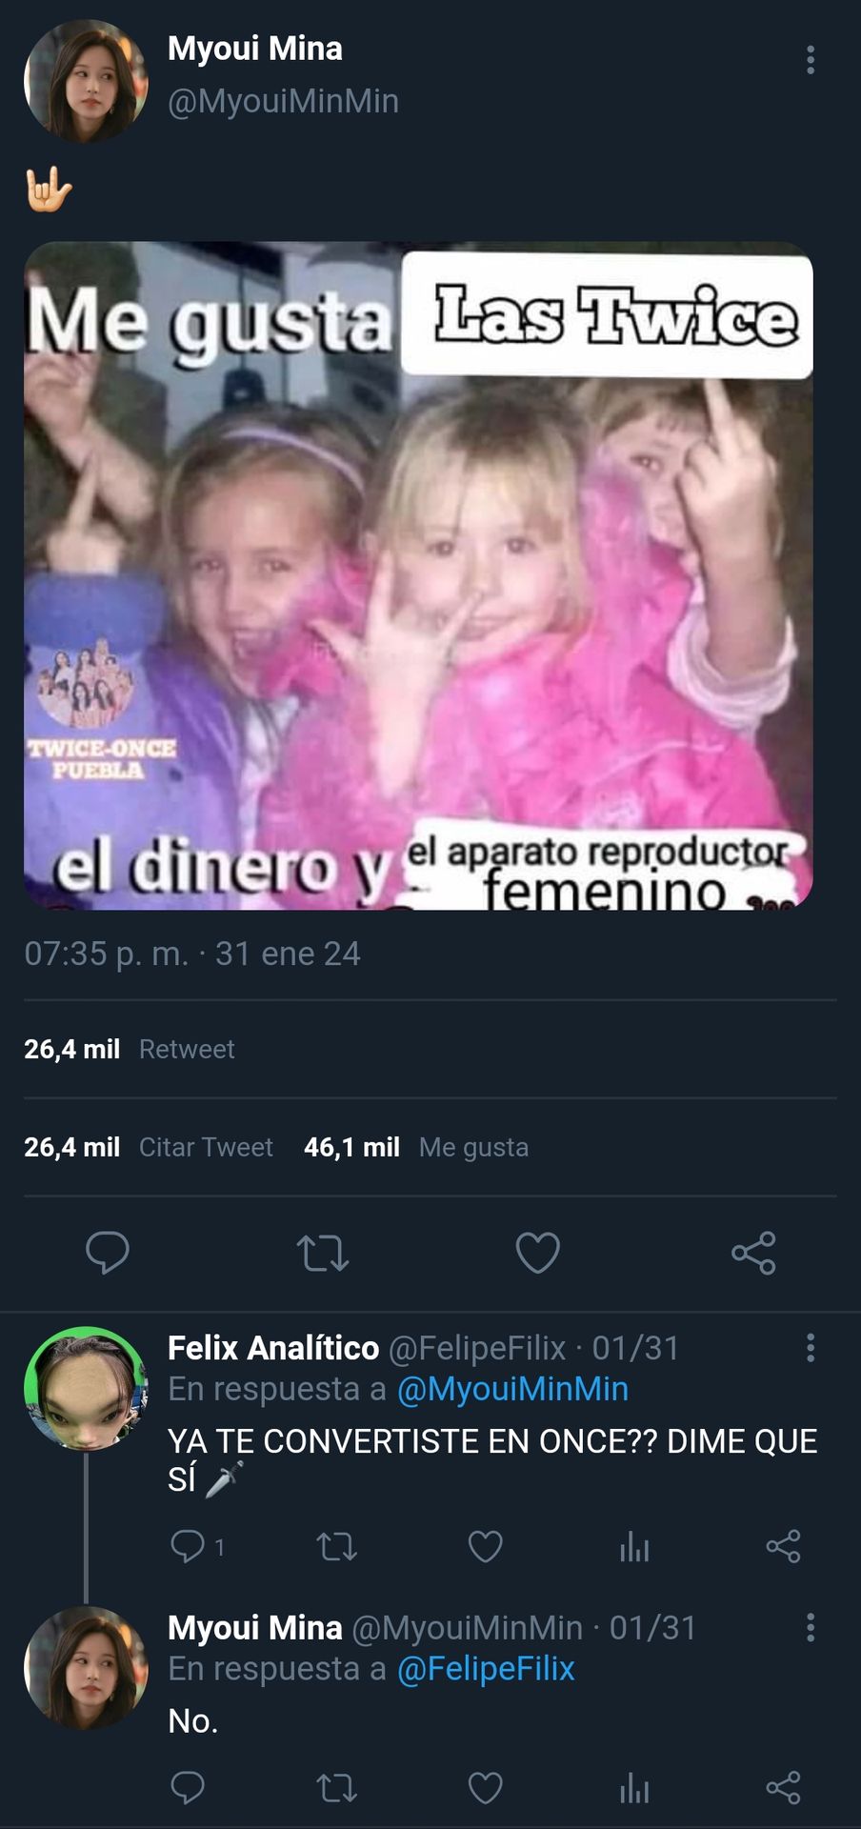Open more options for Felix Analítico's reply
The image size is (861, 1829).
pos(811,1347)
